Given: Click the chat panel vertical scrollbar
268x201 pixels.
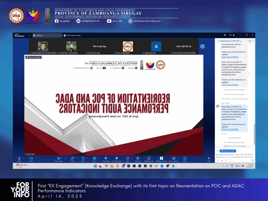Looking at the screenshot, I should pos(254,134).
